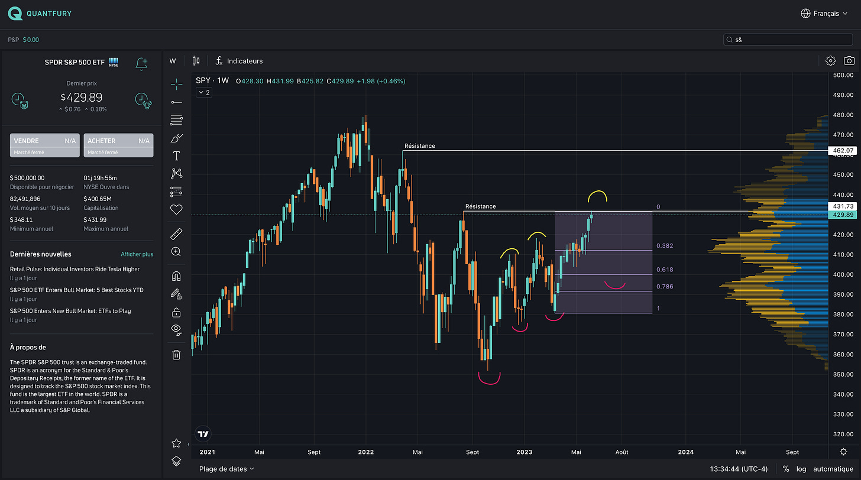Click the 0.786 Fibonacci level label

(665, 287)
